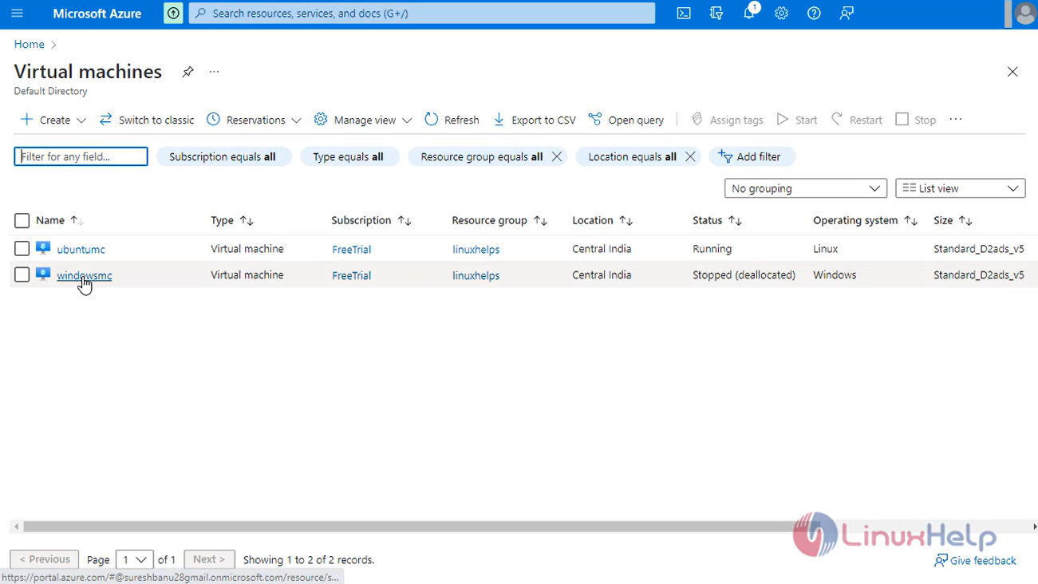The width and height of the screenshot is (1038, 584).
Task: Check the windowsmc row checkbox
Action: coord(22,274)
